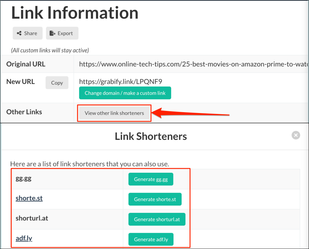This screenshot has height=249, width=309.
Task: Open the adf.ly hyperlink
Action: (24, 238)
